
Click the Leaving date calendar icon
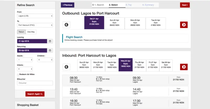click(50, 41)
